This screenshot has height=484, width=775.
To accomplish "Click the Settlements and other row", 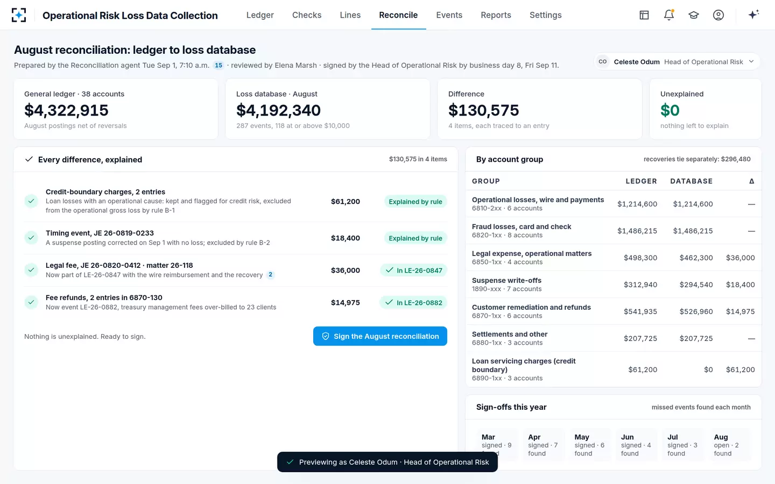I will pos(614,338).
